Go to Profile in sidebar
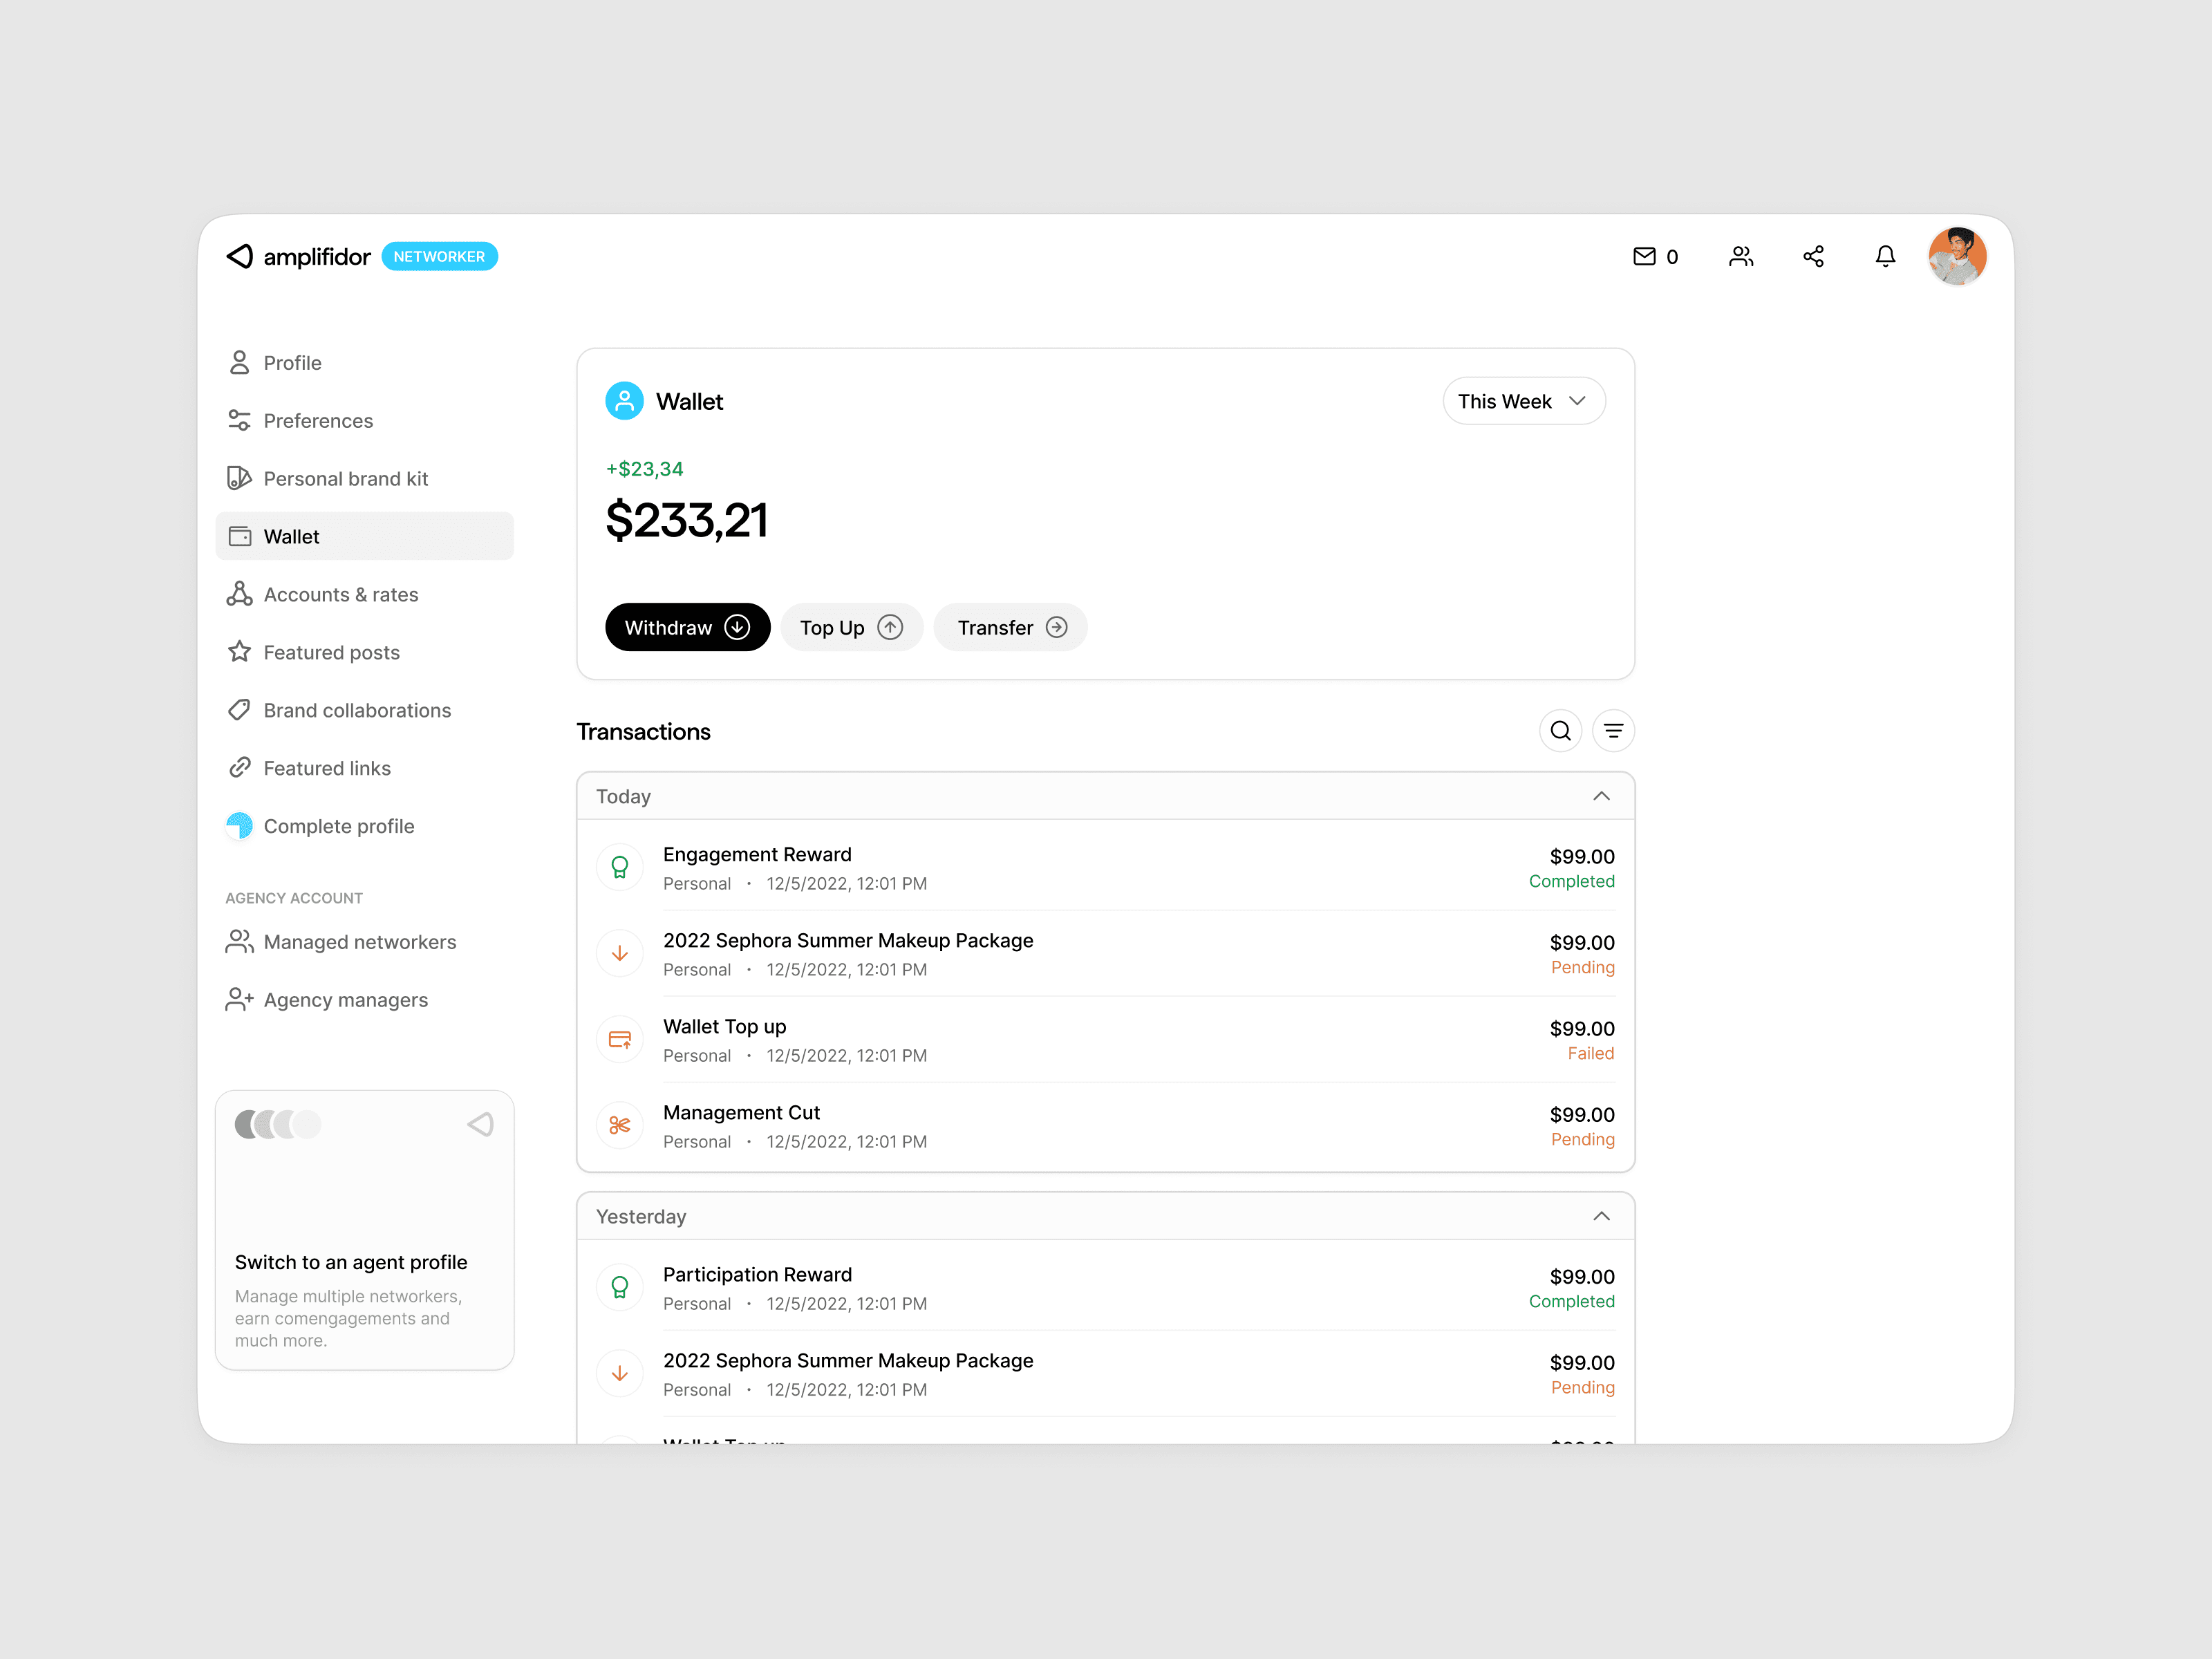Viewport: 2212px width, 1659px height. click(x=364, y=363)
